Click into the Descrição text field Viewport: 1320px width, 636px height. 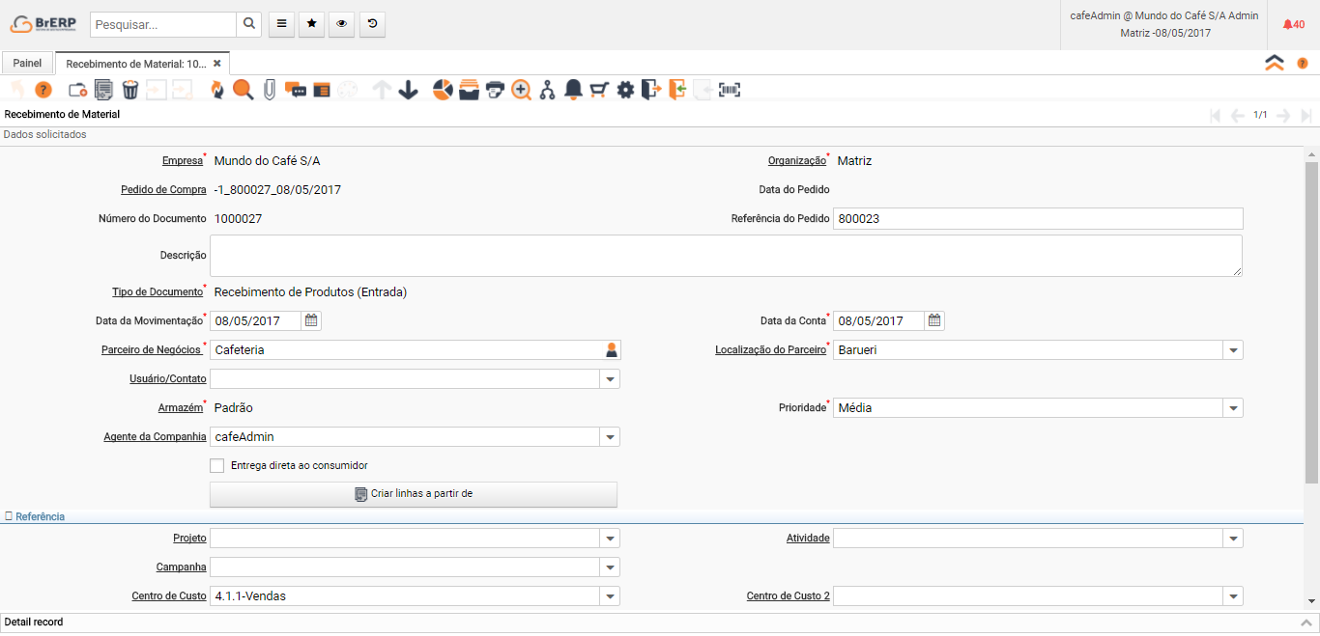click(725, 256)
